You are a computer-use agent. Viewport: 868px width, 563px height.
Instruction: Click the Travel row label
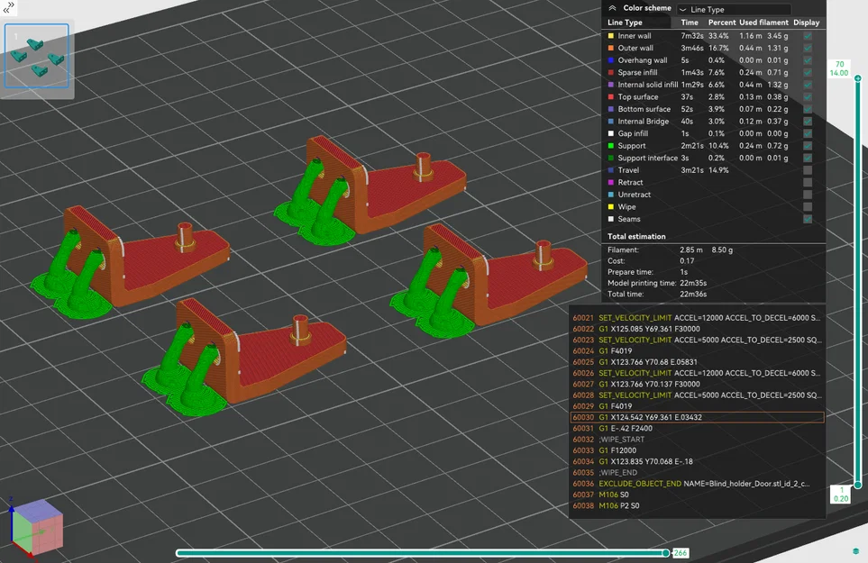(628, 170)
